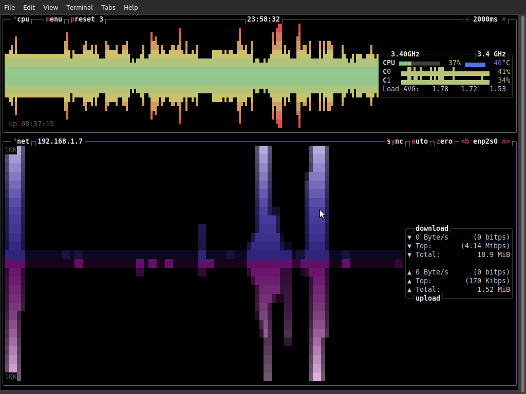Click the 34% C1 usage value

pos(504,81)
